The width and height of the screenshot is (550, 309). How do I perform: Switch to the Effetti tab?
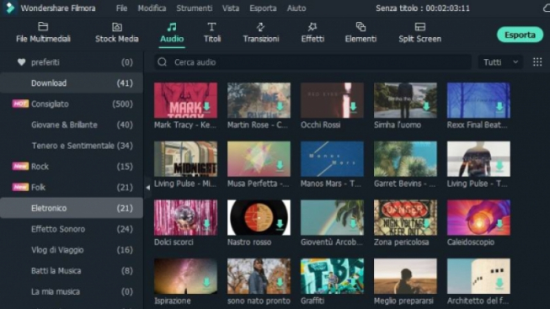(312, 33)
